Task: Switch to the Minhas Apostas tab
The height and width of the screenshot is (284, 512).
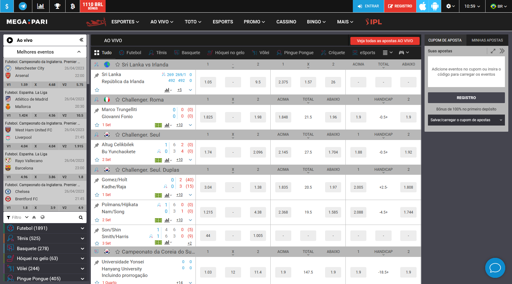Action: (487, 40)
